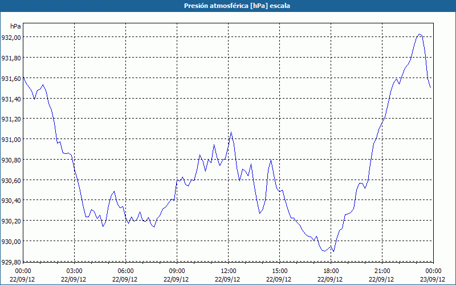Click the 931,00 y-axis value
The image size is (456, 285).
coord(11,139)
